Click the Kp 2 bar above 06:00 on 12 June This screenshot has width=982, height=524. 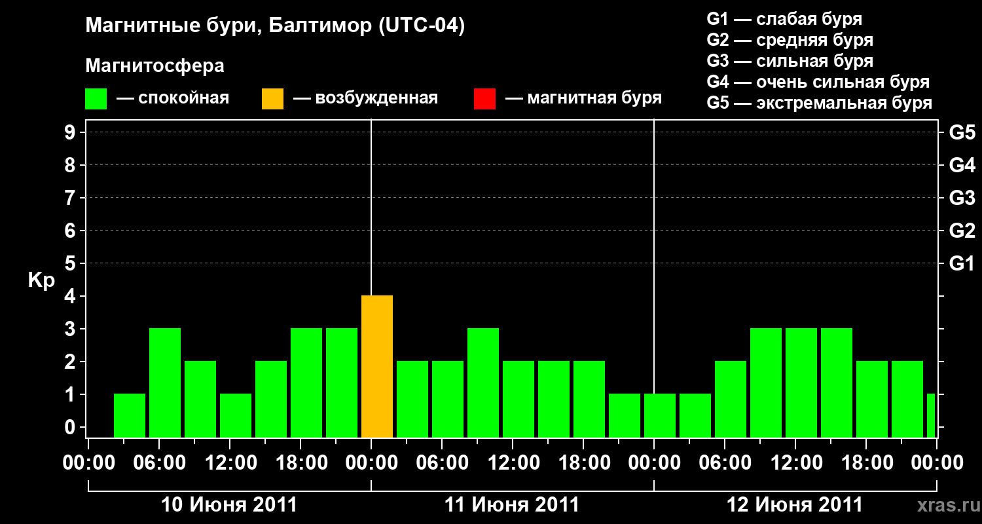click(x=731, y=400)
